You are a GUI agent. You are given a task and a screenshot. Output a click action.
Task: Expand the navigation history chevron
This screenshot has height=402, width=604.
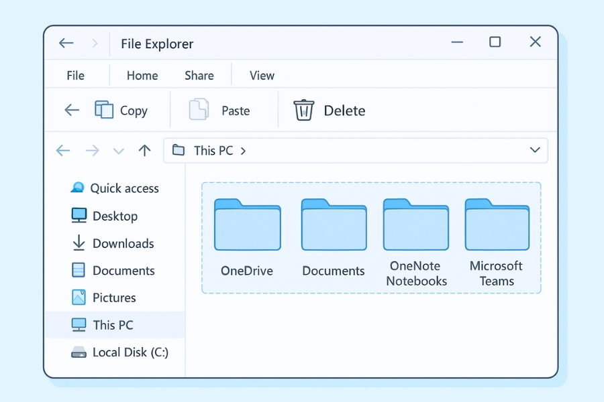click(119, 151)
